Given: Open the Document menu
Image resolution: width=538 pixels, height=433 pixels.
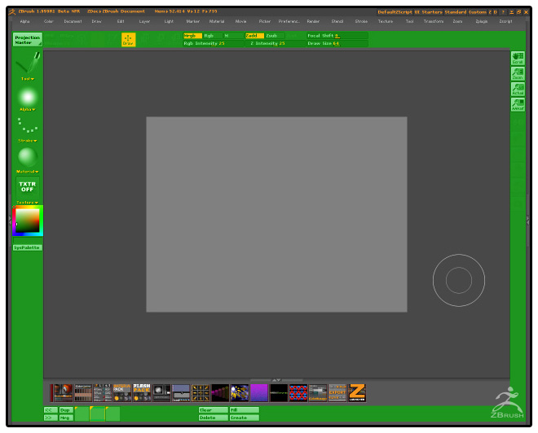Looking at the screenshot, I should tap(73, 21).
